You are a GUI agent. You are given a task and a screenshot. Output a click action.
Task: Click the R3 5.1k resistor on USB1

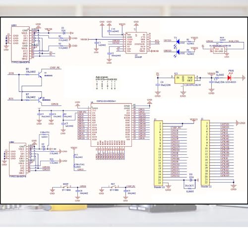(61, 46)
